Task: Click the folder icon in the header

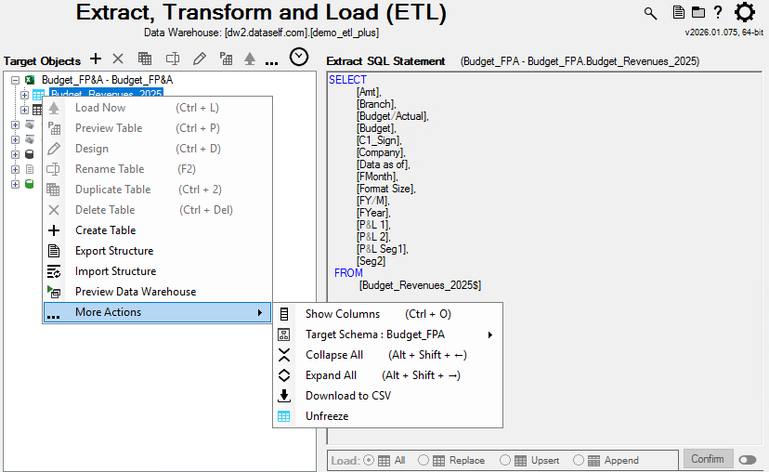Action: tap(697, 13)
